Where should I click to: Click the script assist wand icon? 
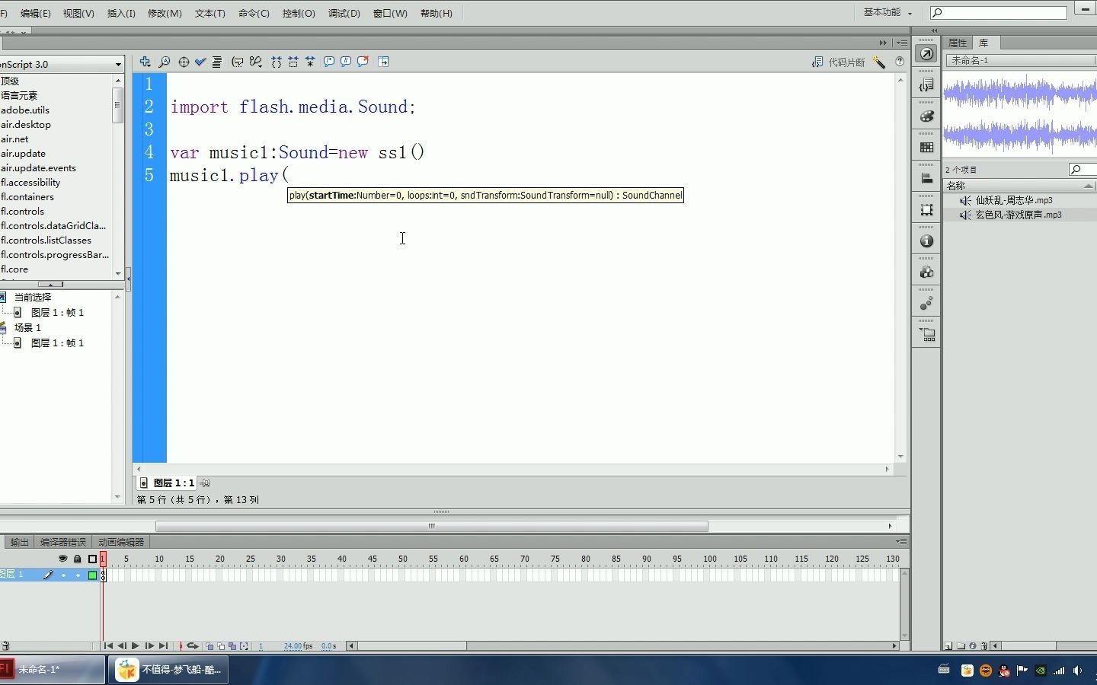[x=879, y=62]
